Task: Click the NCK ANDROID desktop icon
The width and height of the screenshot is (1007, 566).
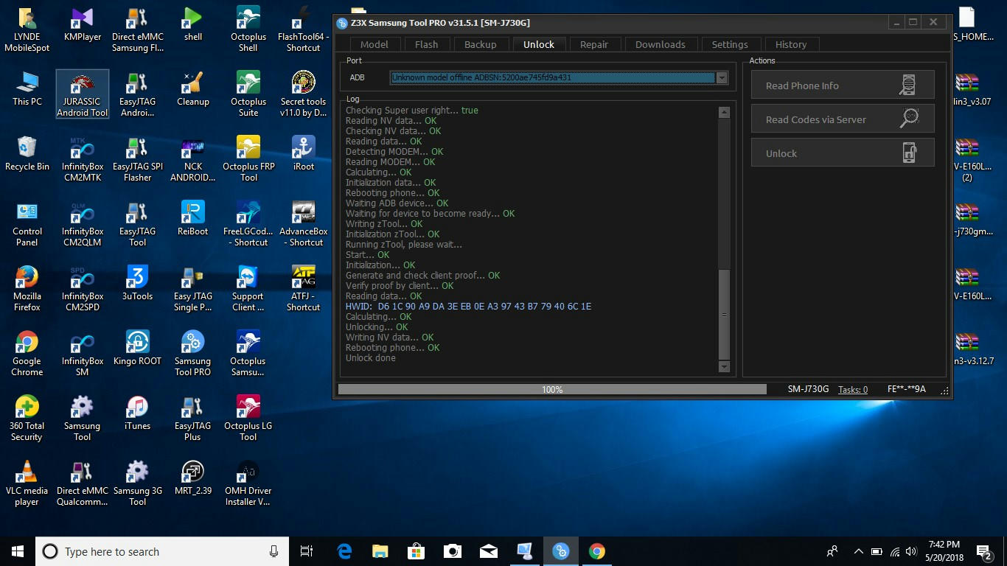Action: tap(193, 159)
